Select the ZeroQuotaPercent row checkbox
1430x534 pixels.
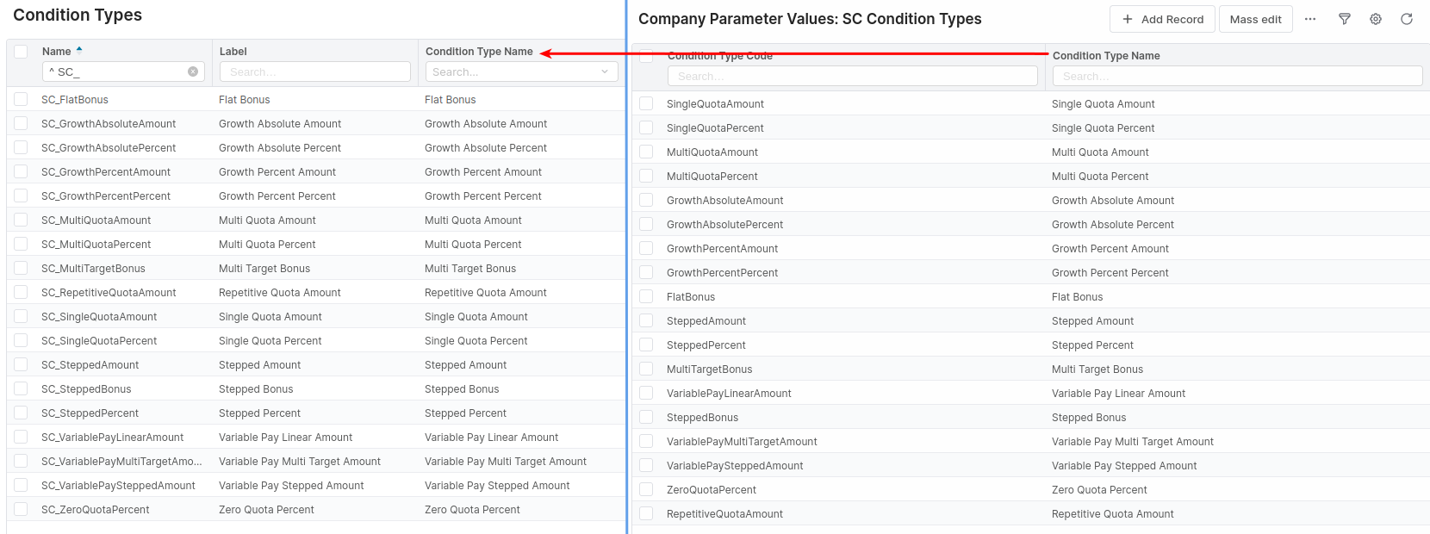click(646, 490)
